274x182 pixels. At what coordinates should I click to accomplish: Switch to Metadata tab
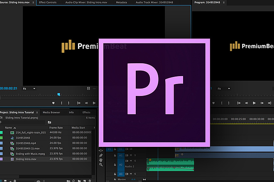pos(122,2)
